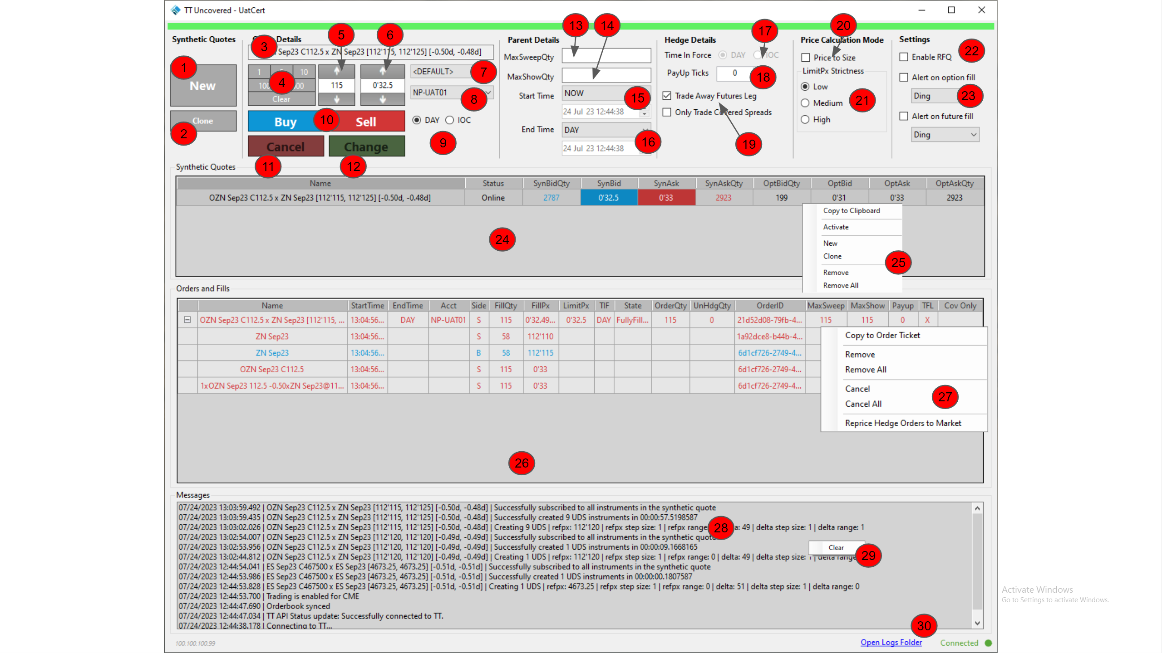Click the TT Uncovered app logo icon

[x=176, y=10]
